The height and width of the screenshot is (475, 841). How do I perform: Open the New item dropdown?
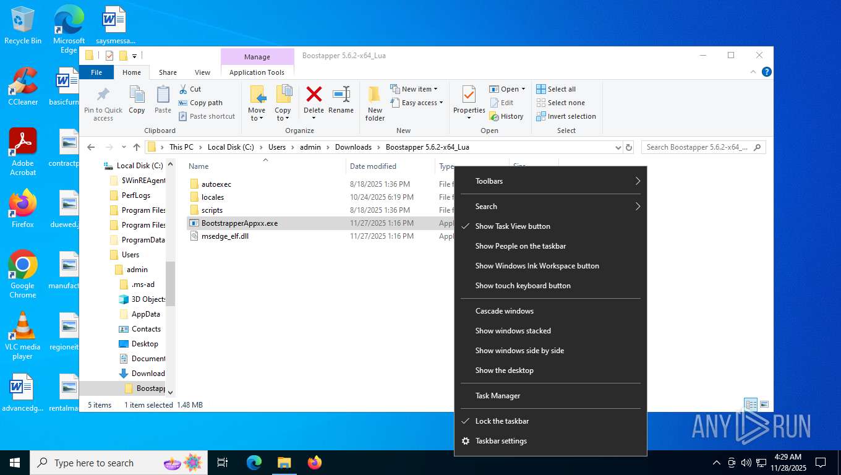pos(414,89)
